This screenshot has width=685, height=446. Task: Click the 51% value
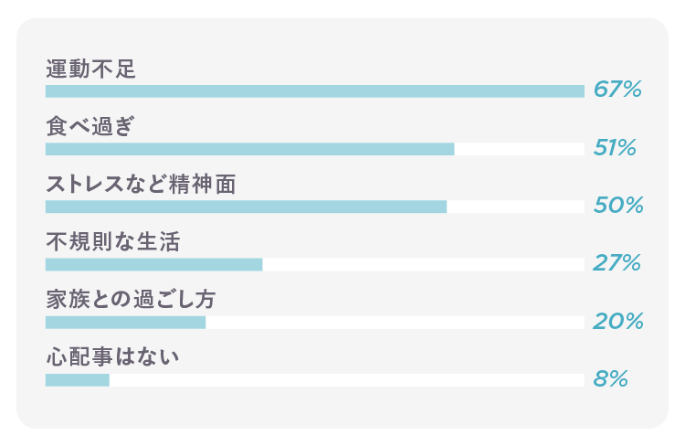tap(615, 147)
